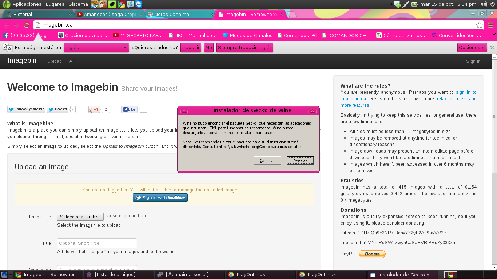The height and width of the screenshot is (279, 497).
Task: Go forward with the browser forward arrow
Action: pos(16,25)
